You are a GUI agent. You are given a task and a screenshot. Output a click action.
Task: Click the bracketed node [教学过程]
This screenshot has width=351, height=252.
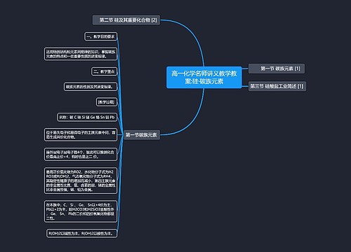pyautogui.click(x=107, y=102)
